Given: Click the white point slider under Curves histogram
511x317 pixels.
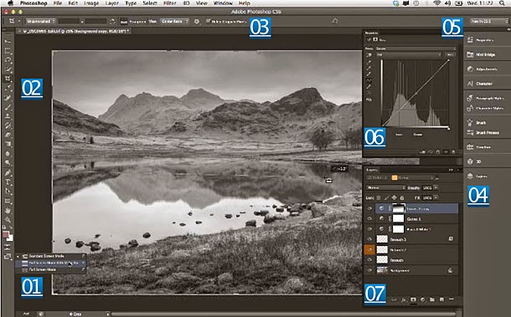Looking at the screenshot, I should point(449,128).
